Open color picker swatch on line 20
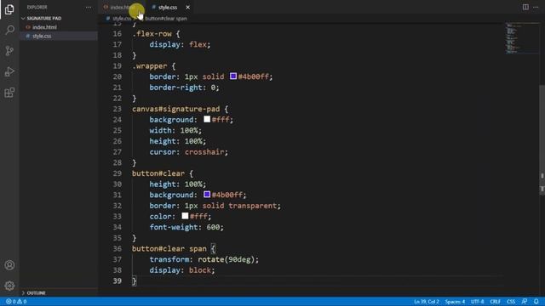This screenshot has width=545, height=306. (x=233, y=76)
